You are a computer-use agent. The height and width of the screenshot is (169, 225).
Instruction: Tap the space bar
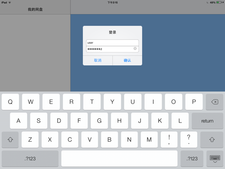coord(120,159)
